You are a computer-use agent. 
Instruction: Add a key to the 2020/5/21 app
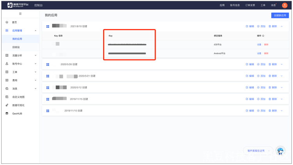(x=261, y=76)
